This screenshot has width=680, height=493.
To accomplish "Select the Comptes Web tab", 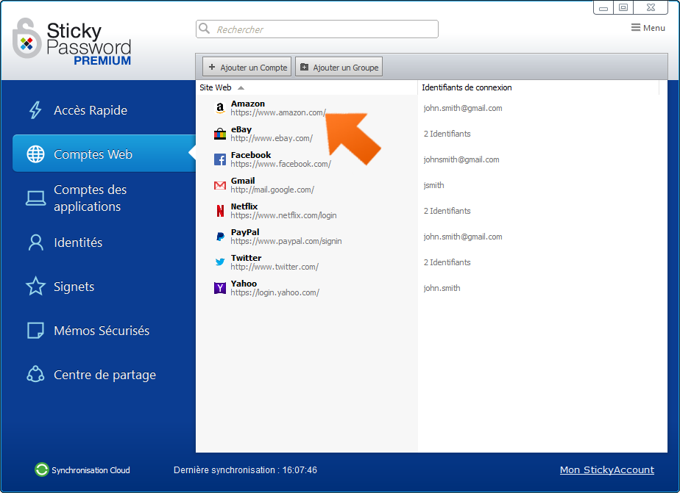I will 104,154.
